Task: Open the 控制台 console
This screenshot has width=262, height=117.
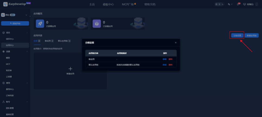Action: (x=248, y=4)
